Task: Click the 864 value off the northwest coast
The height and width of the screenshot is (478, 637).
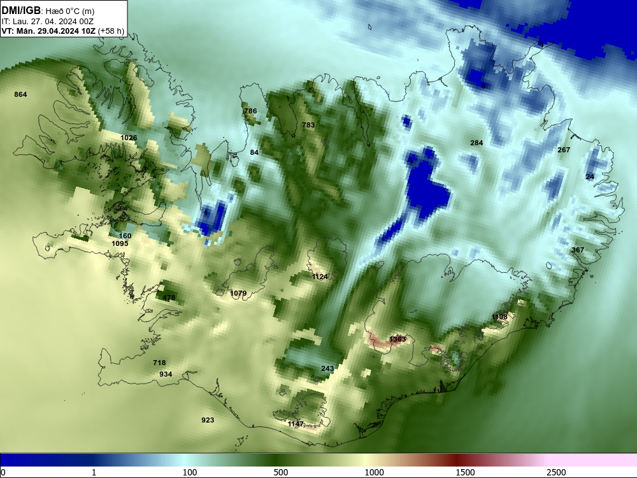Action: 20,95
